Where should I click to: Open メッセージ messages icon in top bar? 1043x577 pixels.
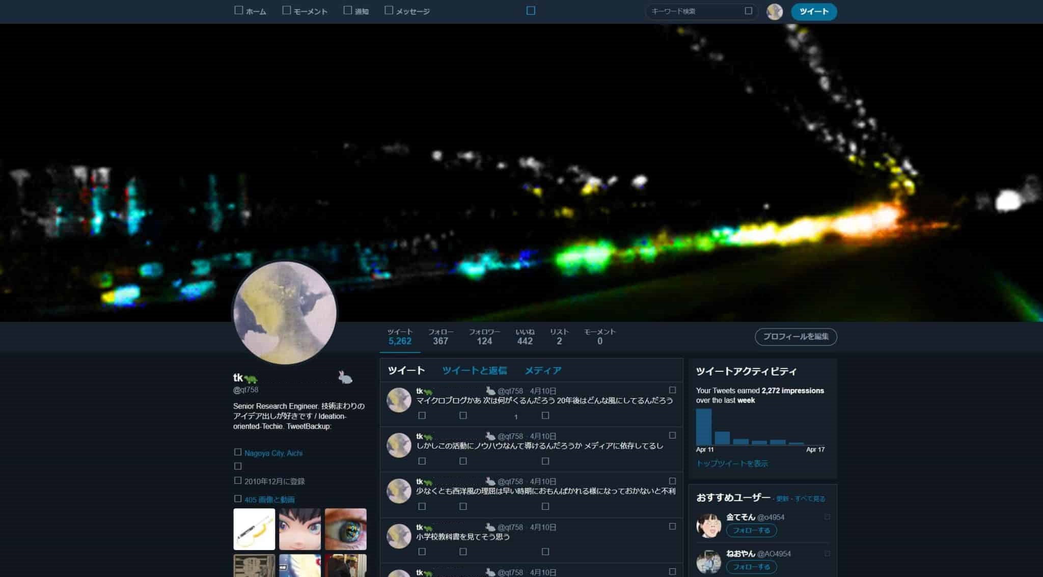coord(389,10)
